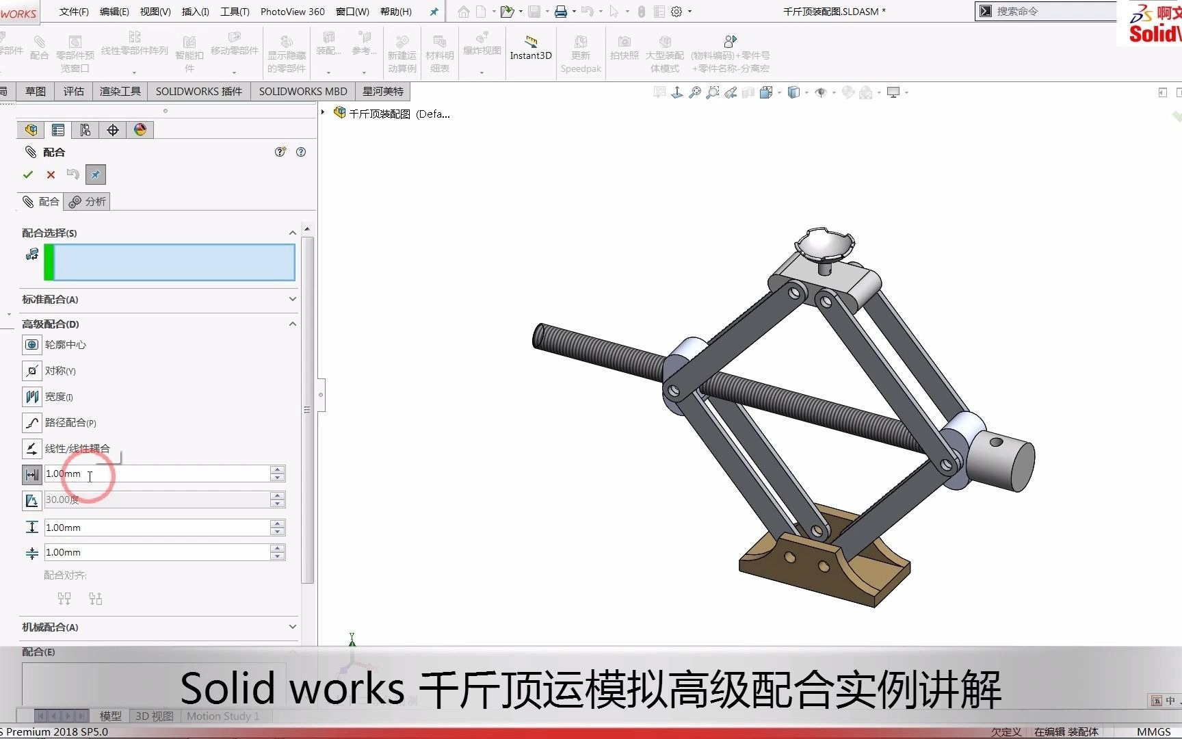This screenshot has width=1182, height=739.
Task: Select the 轮廓中心 (Profile Center) mate
Action: coord(31,344)
